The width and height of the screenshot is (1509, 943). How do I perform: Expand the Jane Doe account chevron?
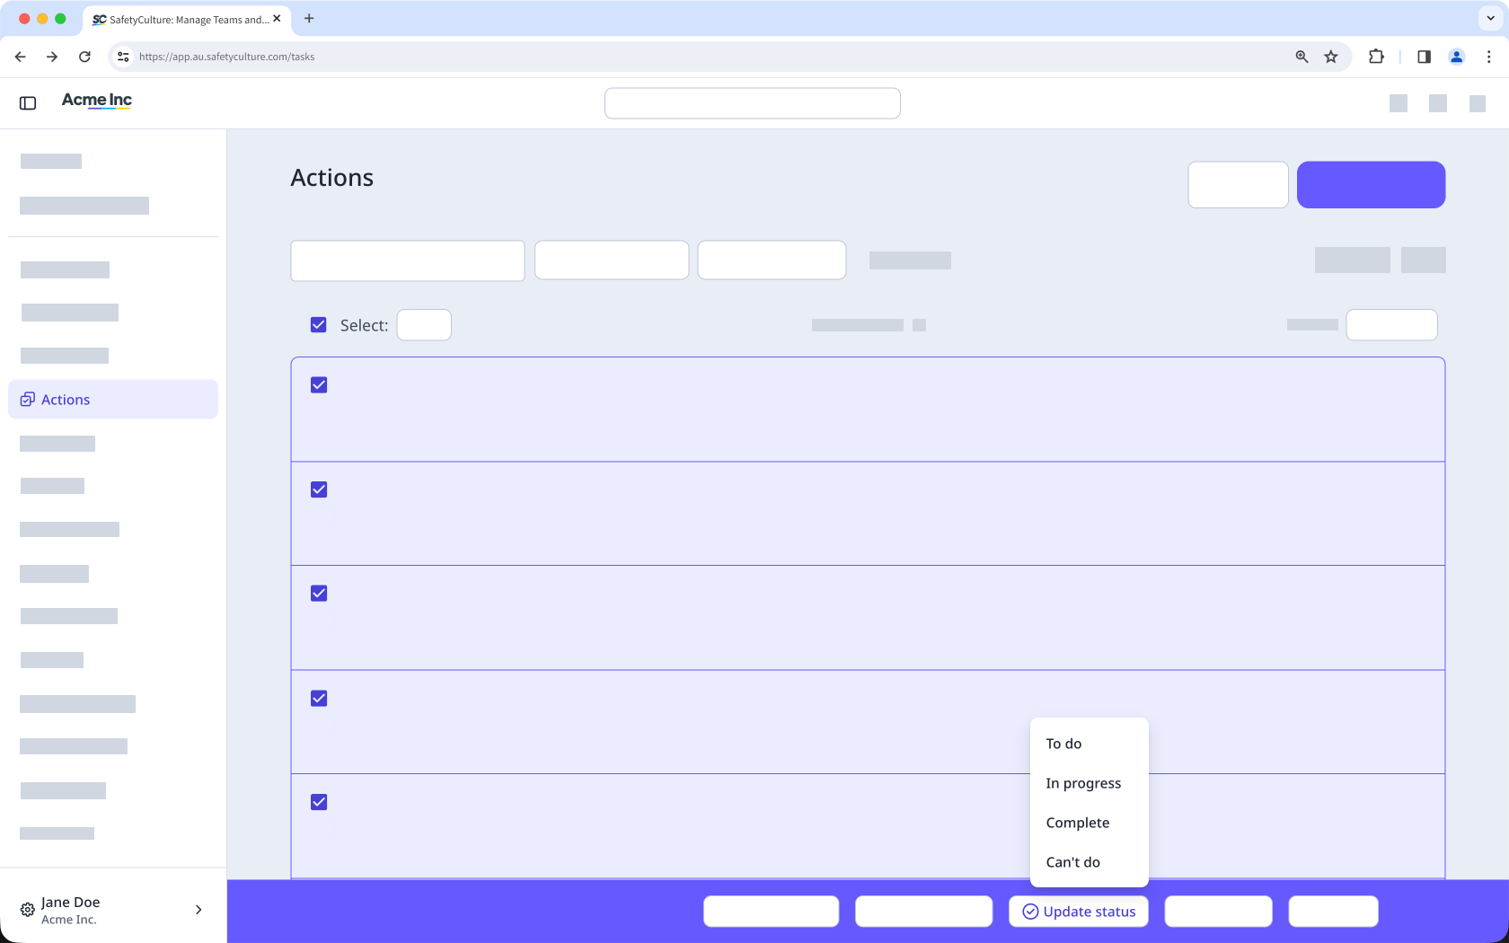199,910
